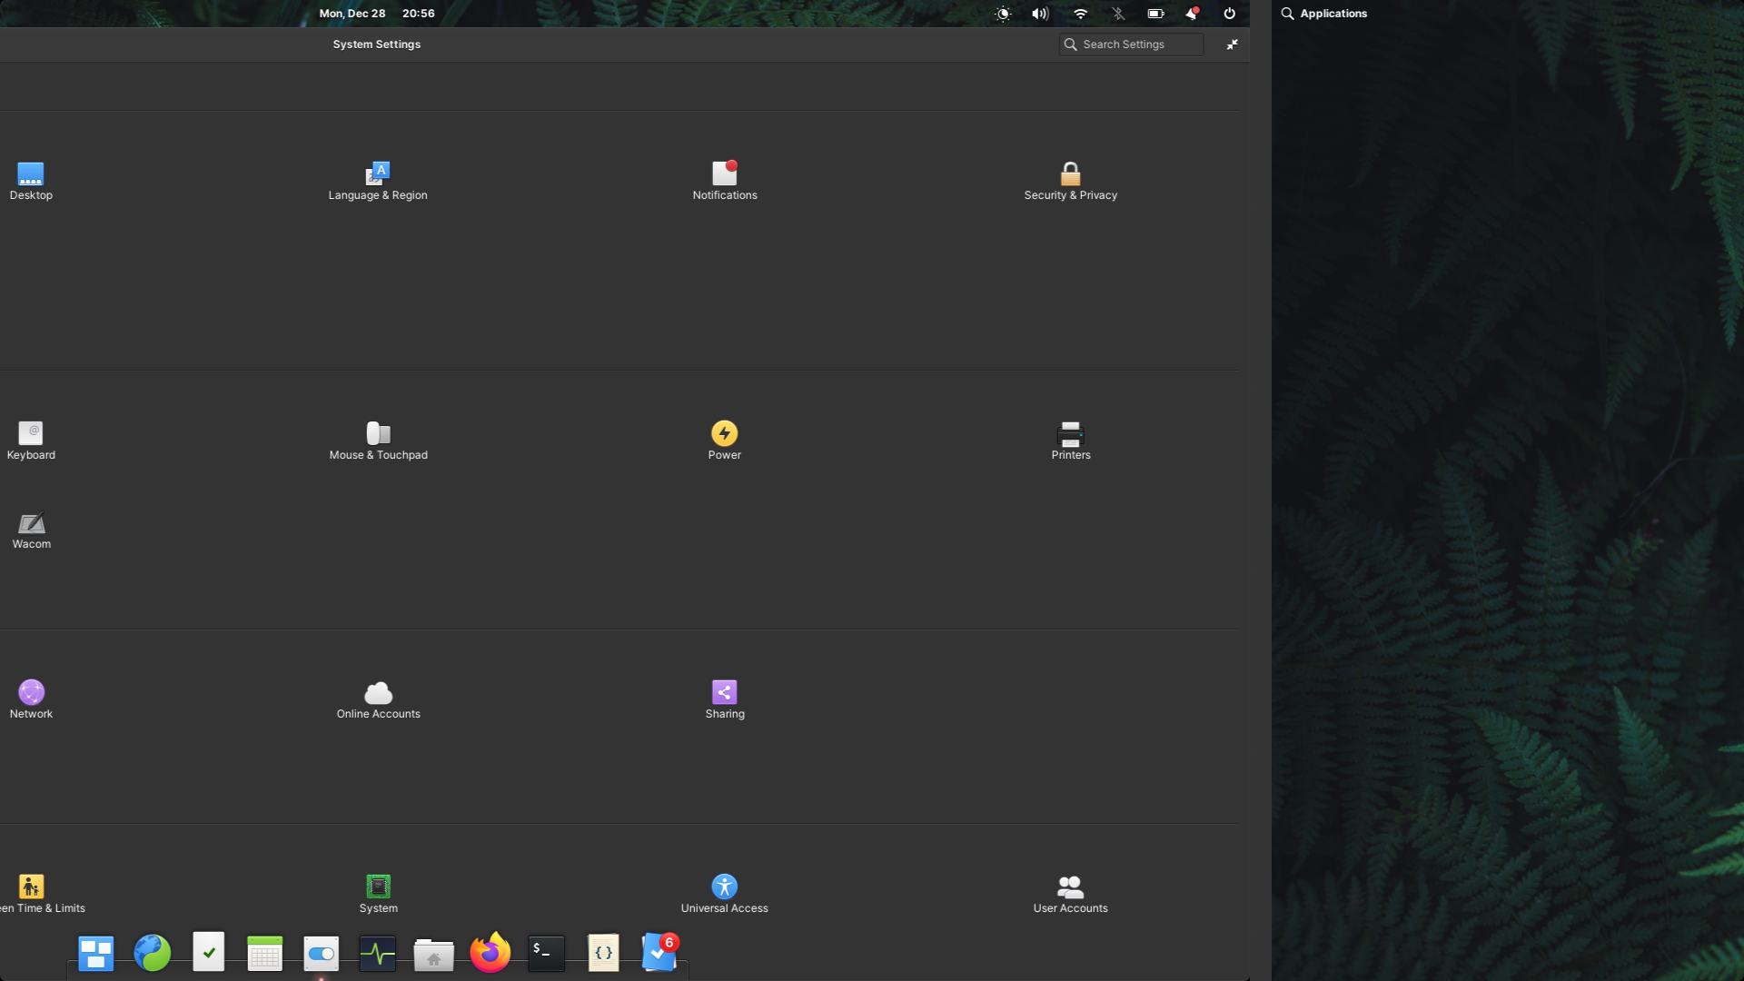The image size is (1744, 981).
Task: Open Power settings
Action: click(724, 441)
